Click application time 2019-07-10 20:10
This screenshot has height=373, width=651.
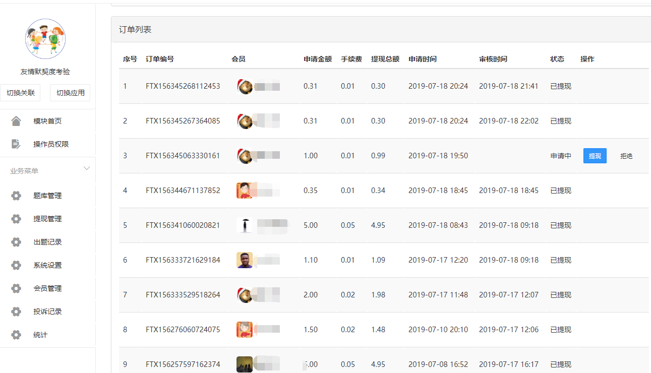tap(438, 330)
